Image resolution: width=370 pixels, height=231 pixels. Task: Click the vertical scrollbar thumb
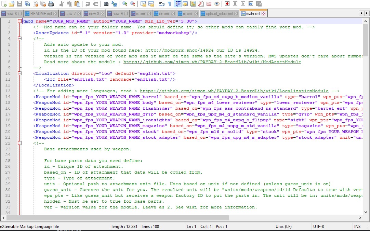click(366, 40)
